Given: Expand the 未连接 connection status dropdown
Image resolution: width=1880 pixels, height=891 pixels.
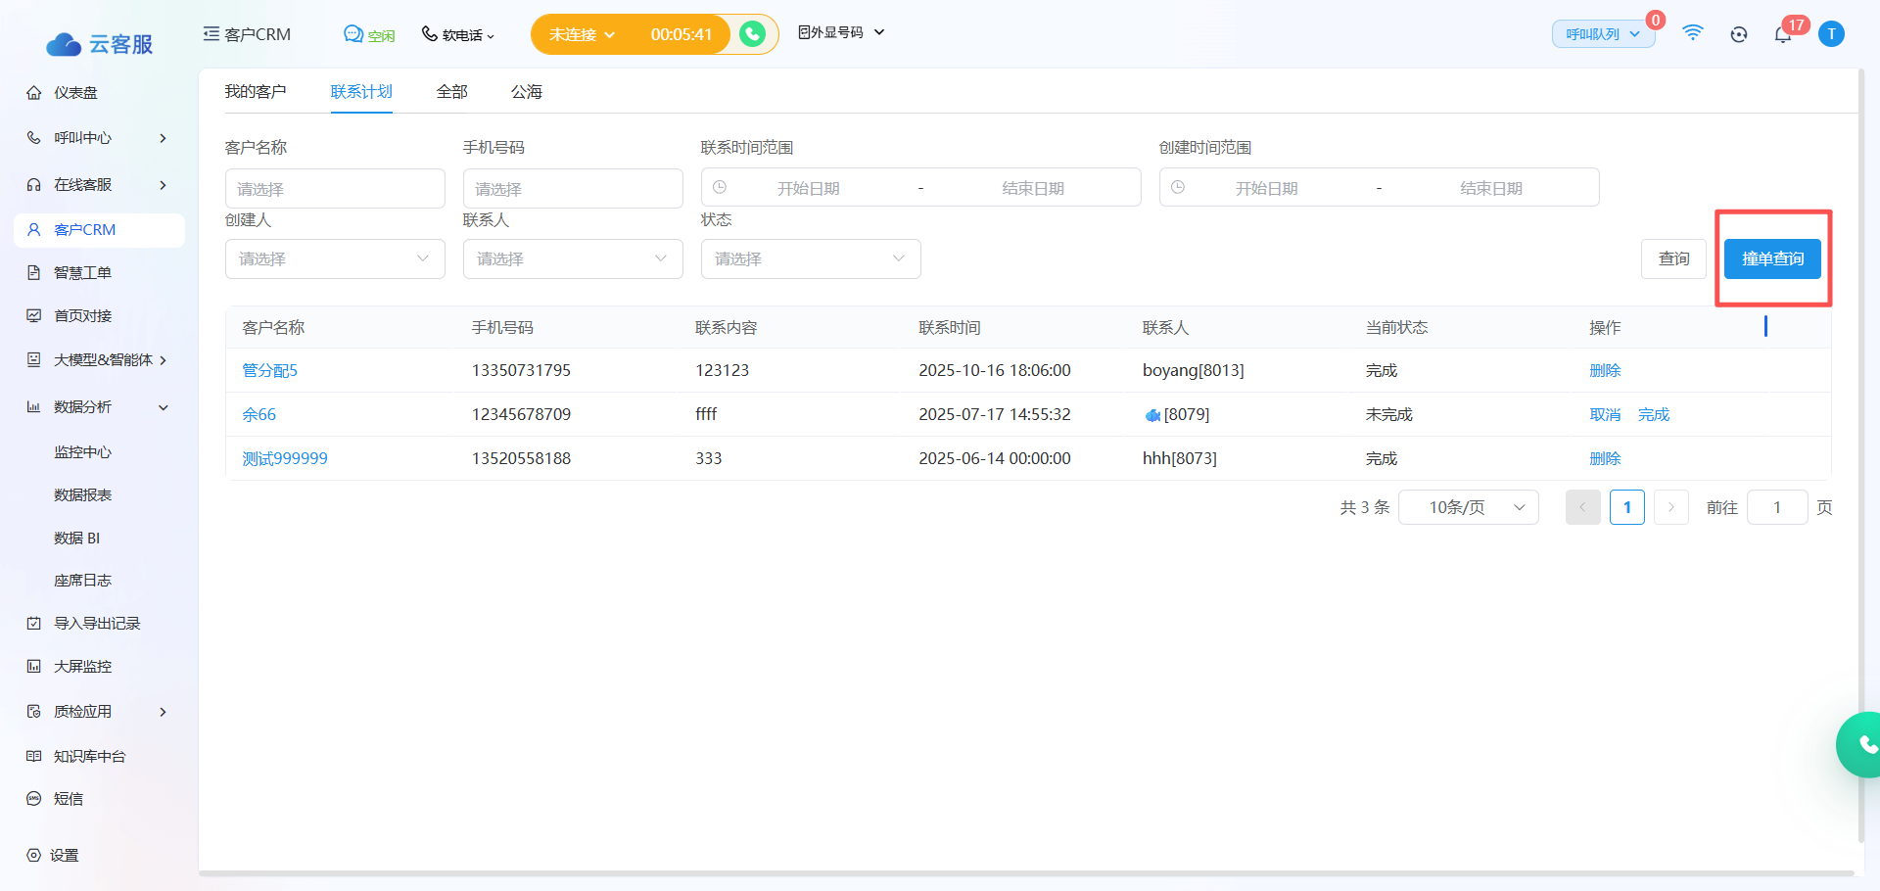Looking at the screenshot, I should 582,34.
